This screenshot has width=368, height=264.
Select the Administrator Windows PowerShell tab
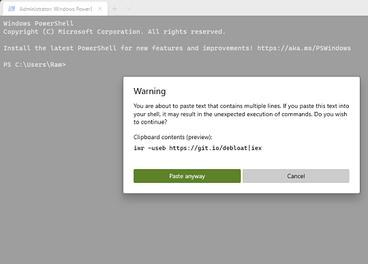tap(55, 9)
